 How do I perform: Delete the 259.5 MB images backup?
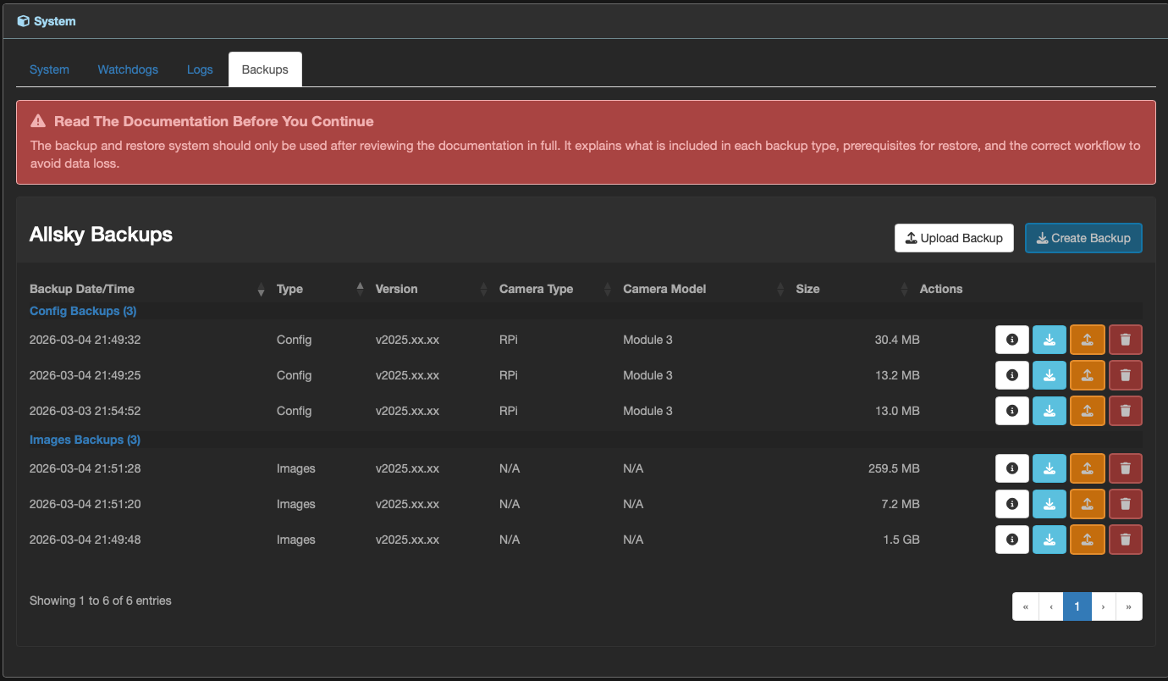point(1125,468)
